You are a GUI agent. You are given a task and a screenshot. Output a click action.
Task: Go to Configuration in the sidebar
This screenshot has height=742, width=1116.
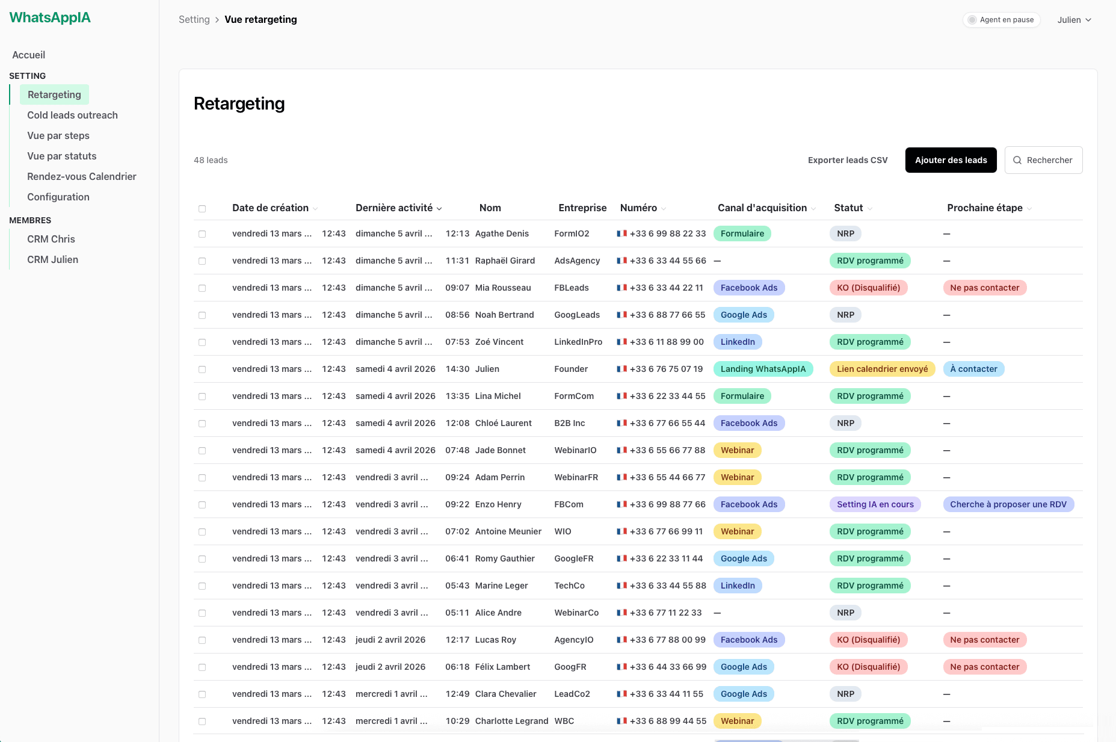[58, 197]
